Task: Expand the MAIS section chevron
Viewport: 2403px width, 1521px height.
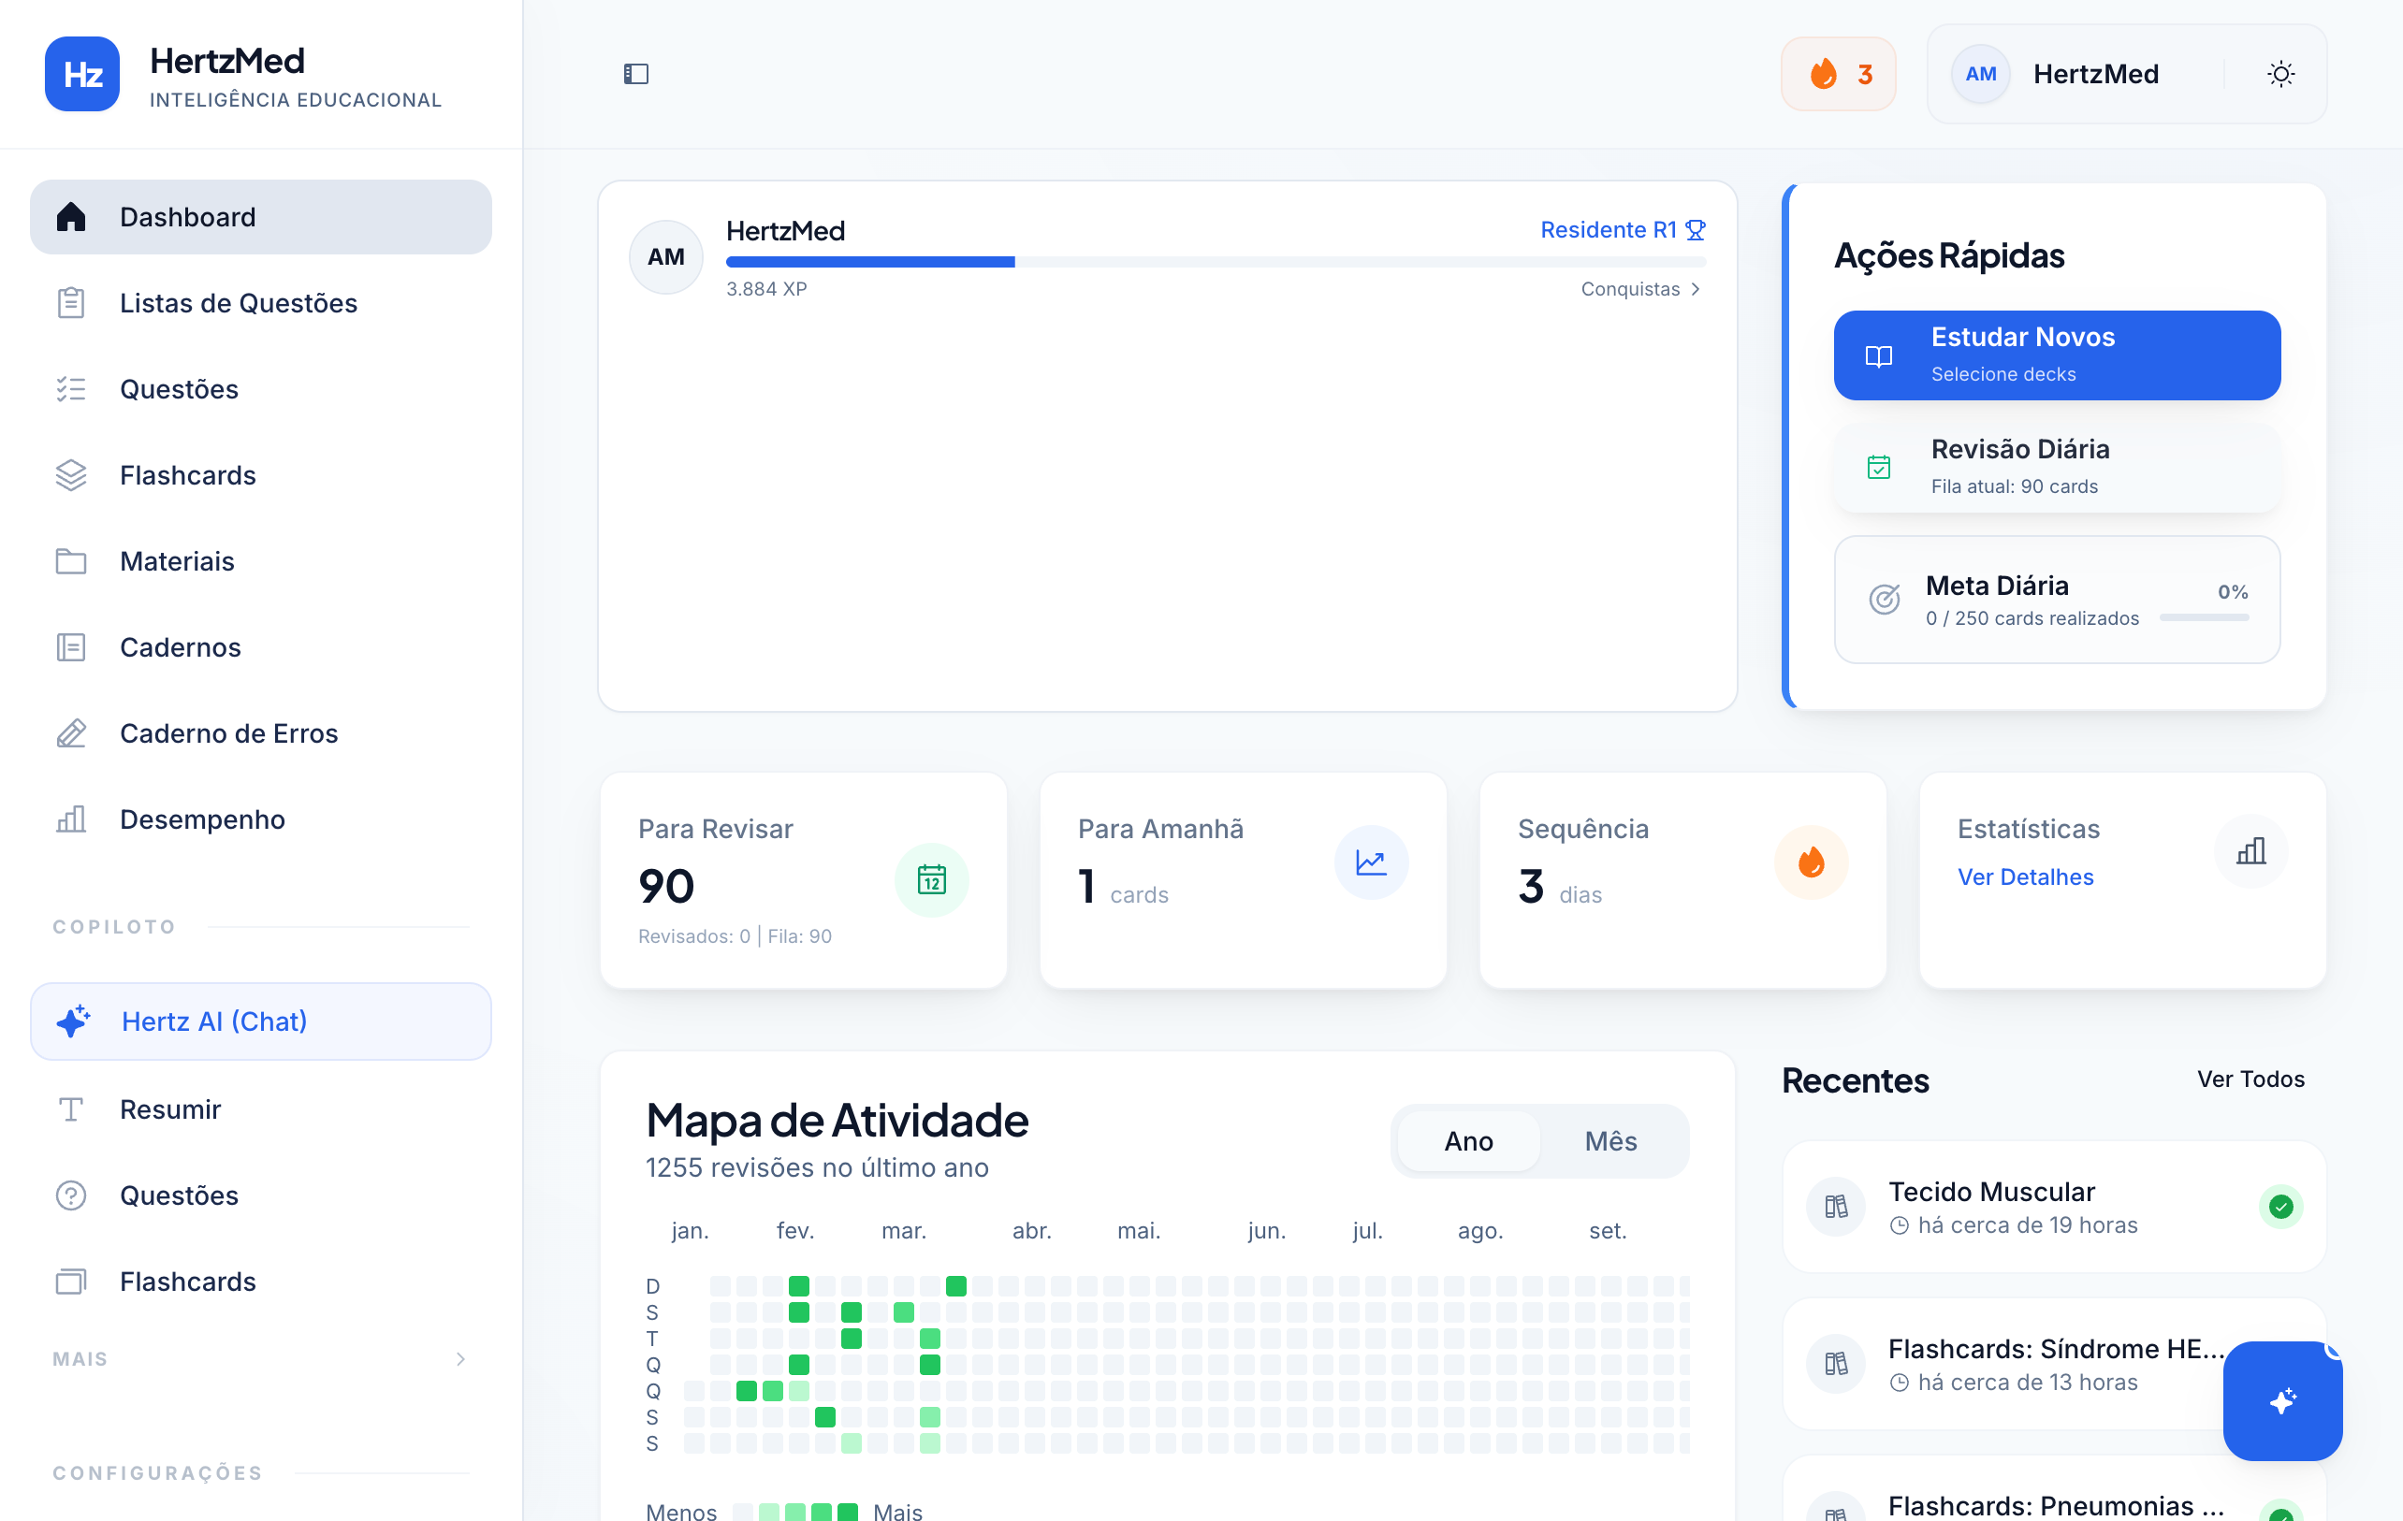Action: pyautogui.click(x=460, y=1358)
